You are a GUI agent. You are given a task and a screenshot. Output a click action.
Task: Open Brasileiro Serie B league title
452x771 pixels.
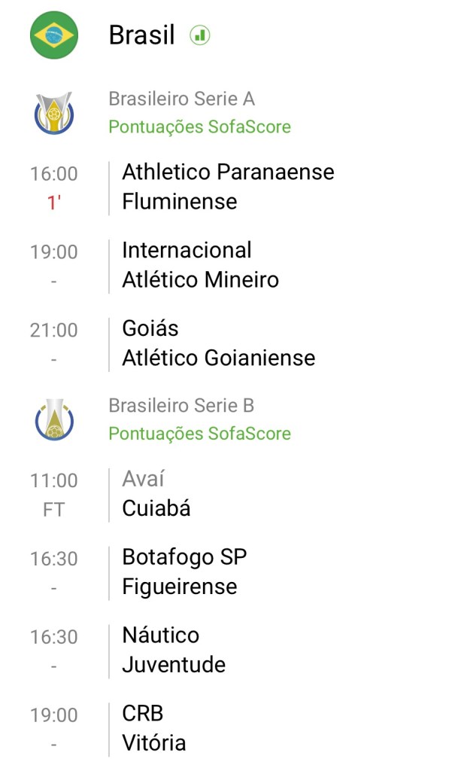[x=181, y=406]
